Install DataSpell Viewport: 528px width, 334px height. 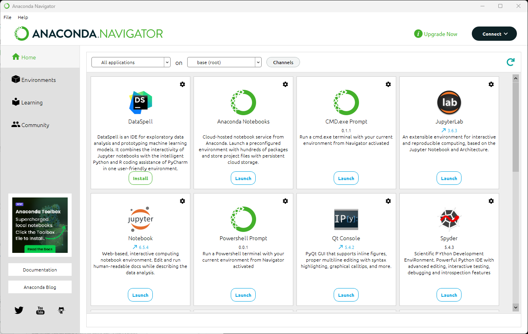[x=141, y=178]
